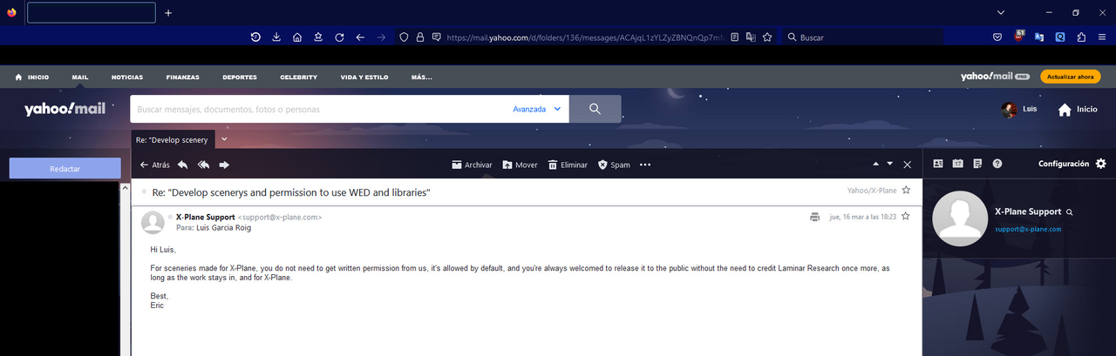Star the message dated 16 mar

tap(906, 216)
